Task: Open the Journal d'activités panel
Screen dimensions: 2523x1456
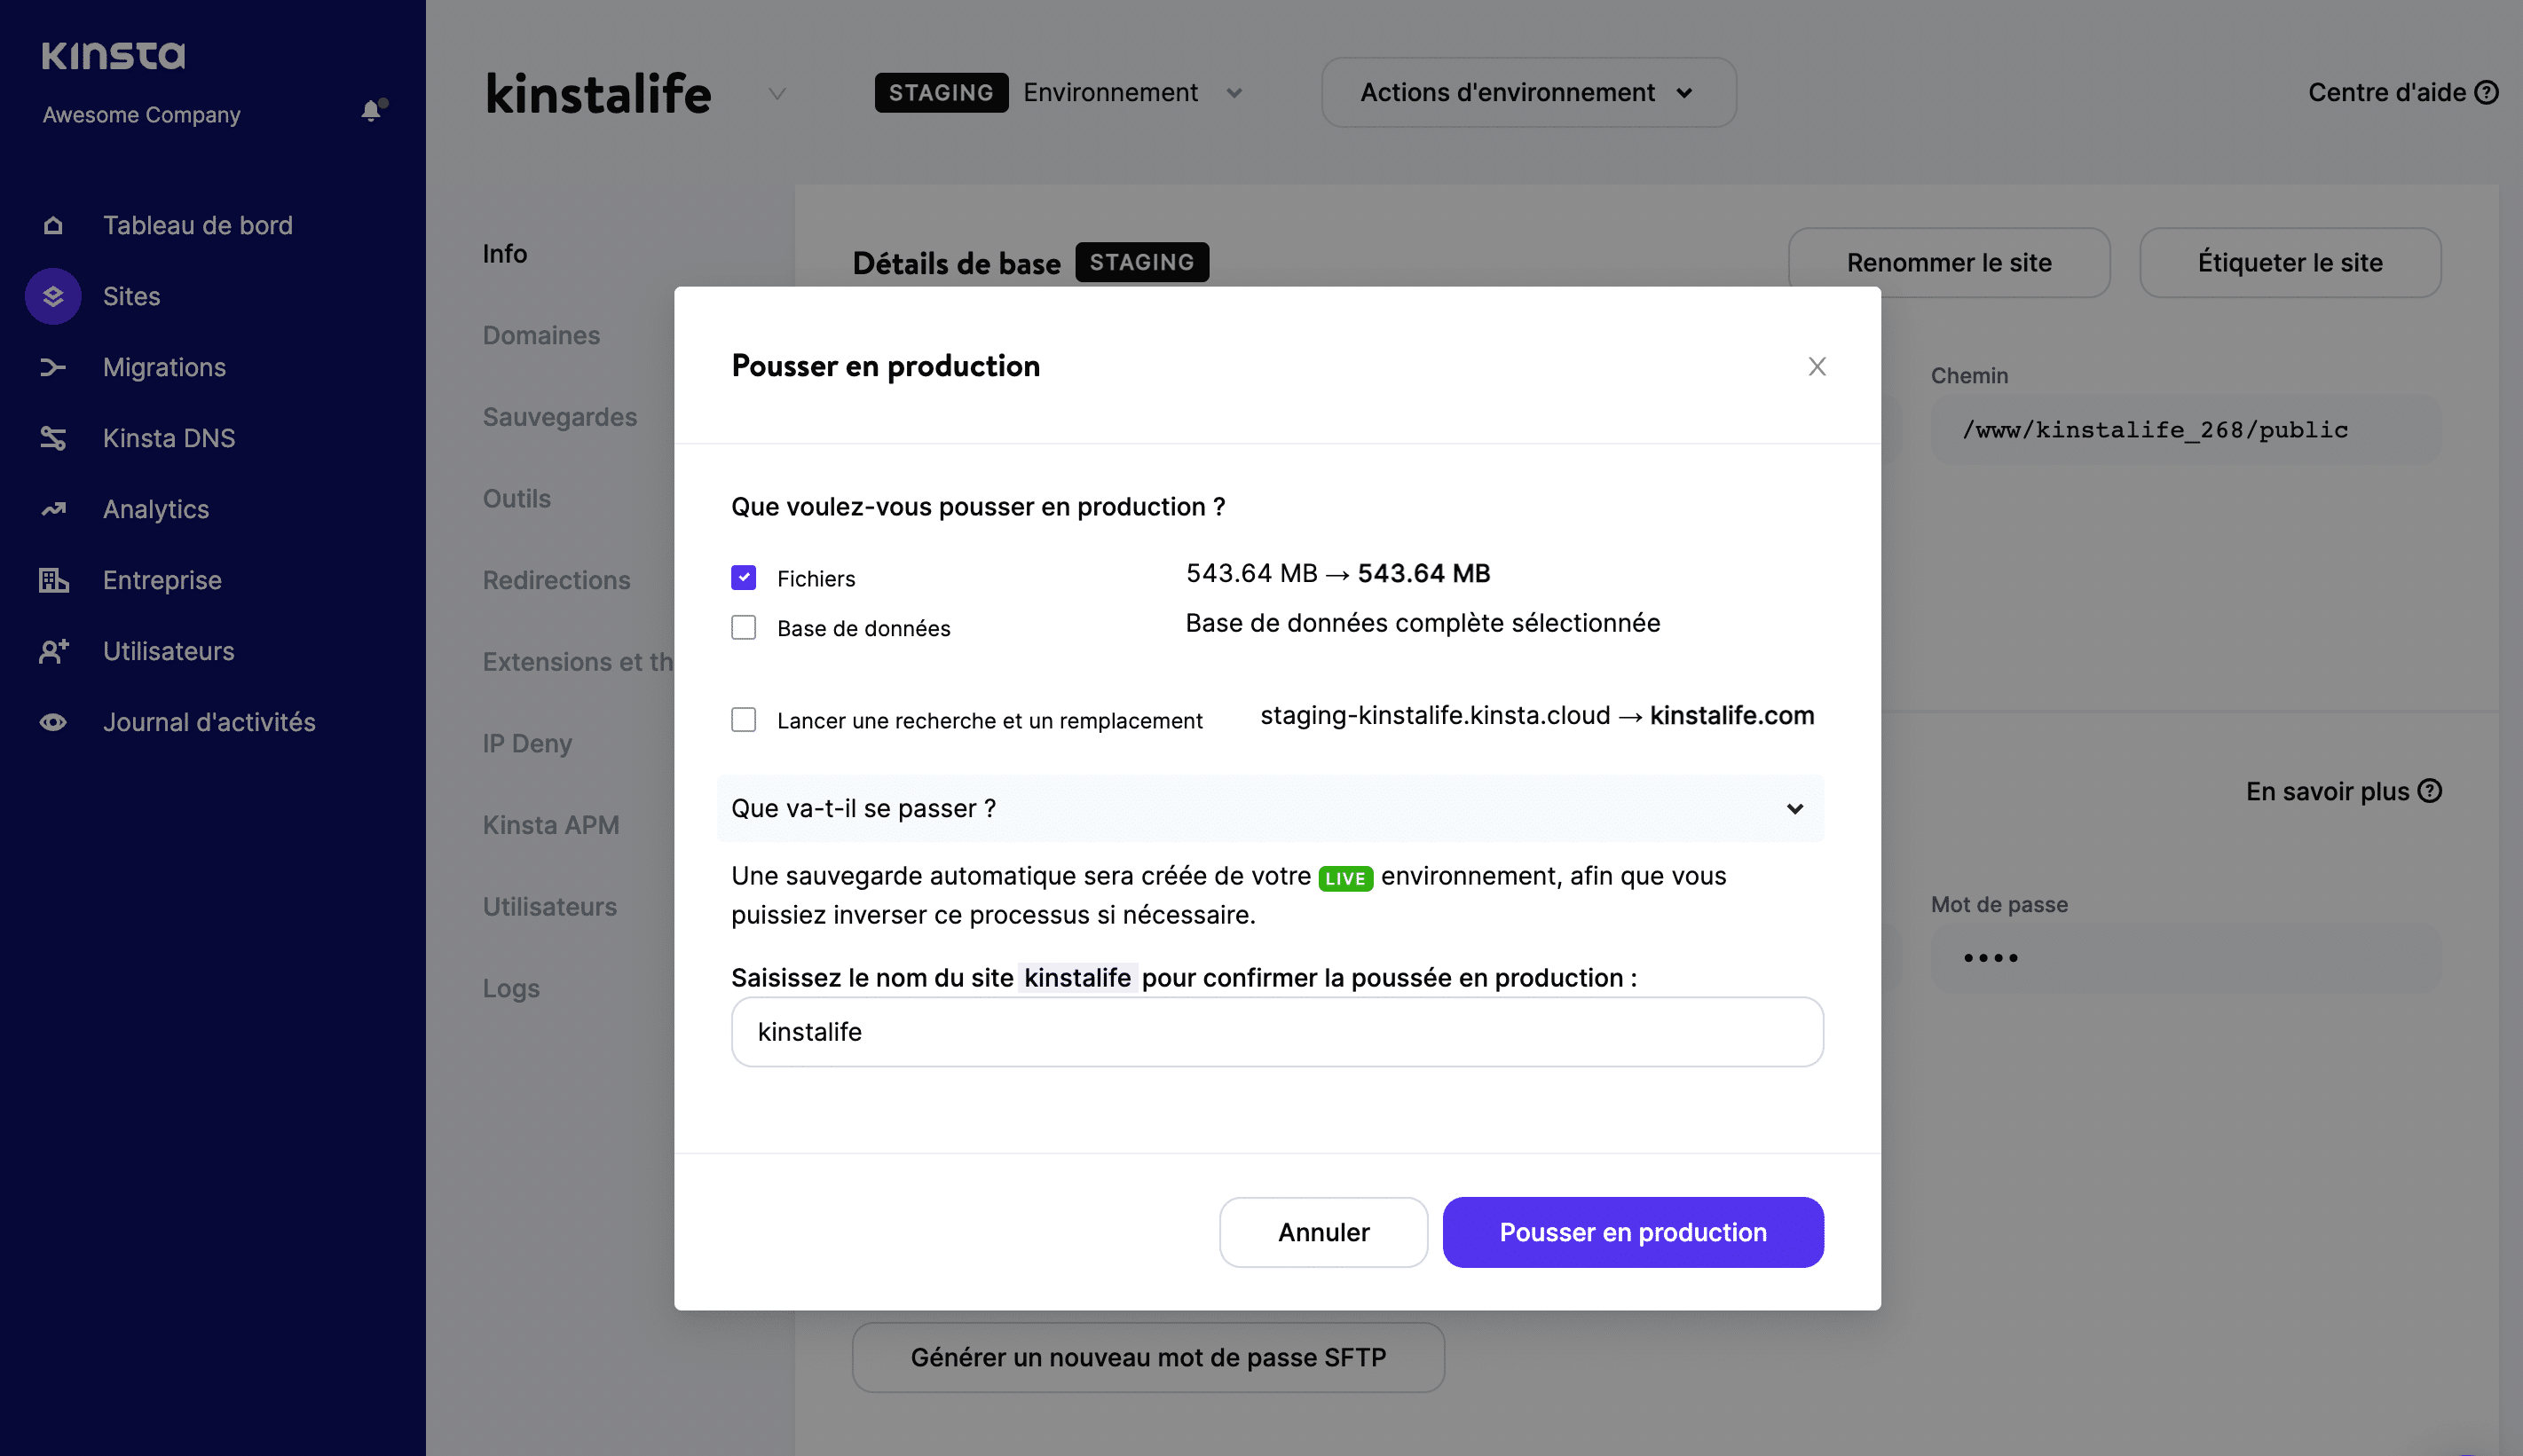Action: click(208, 722)
